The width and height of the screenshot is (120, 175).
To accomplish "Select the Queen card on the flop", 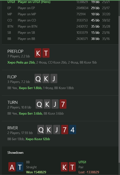I will coord(38,78).
